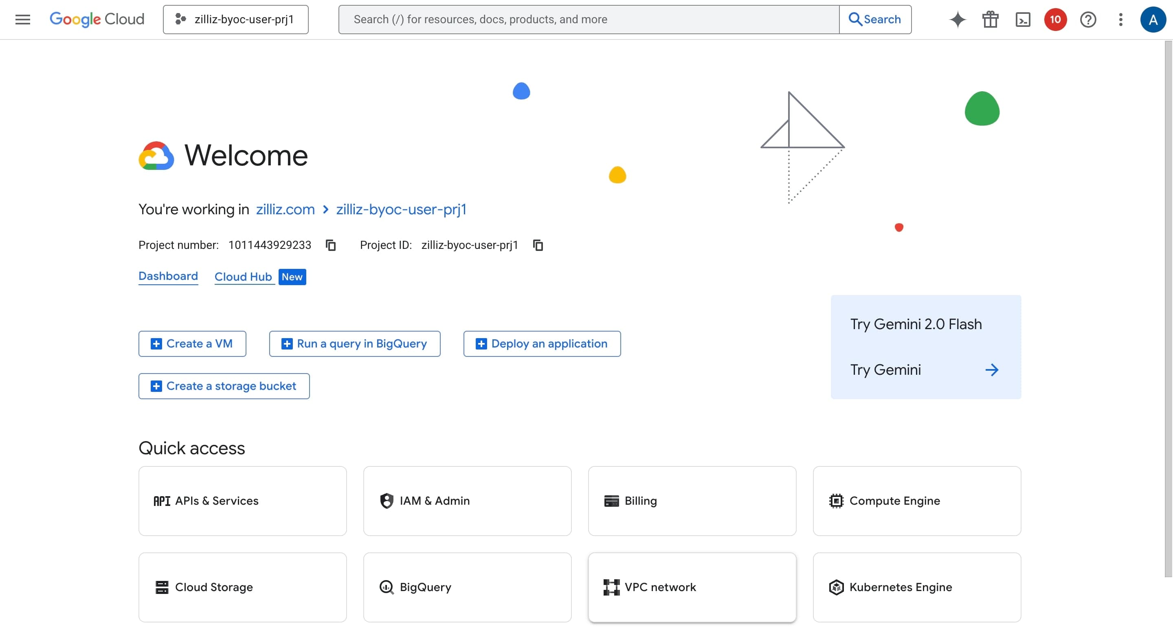Screen dimensions: 1173x642
Task: Click the New badge beside Cloud Hub
Action: (292, 277)
